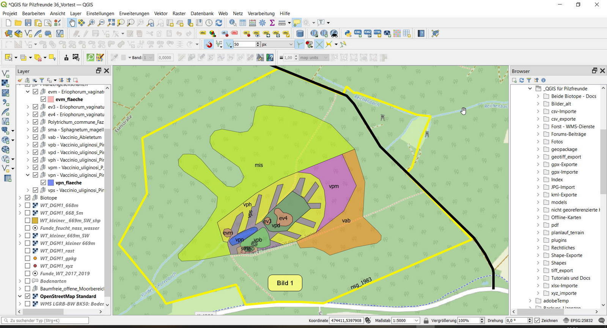Open the Python console

click(348, 34)
